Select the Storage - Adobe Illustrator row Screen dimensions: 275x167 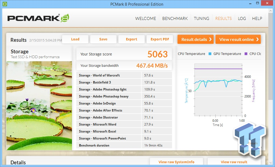click(x=124, y=117)
